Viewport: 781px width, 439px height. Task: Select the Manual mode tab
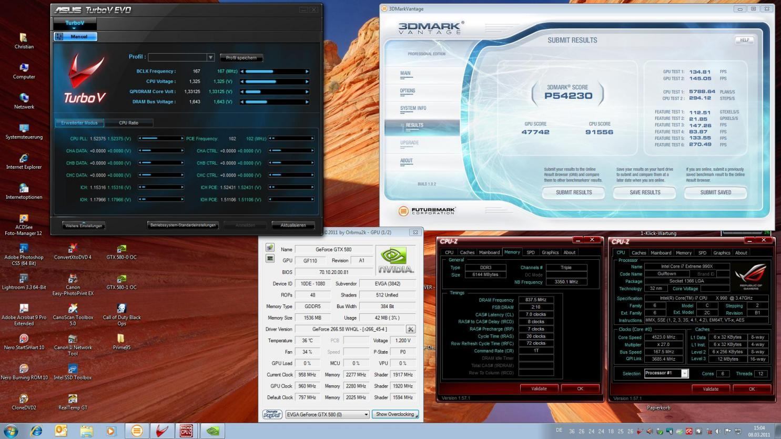pyautogui.click(x=75, y=36)
